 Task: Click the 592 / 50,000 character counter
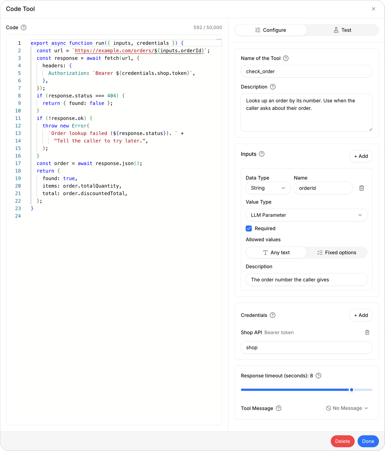pyautogui.click(x=208, y=27)
